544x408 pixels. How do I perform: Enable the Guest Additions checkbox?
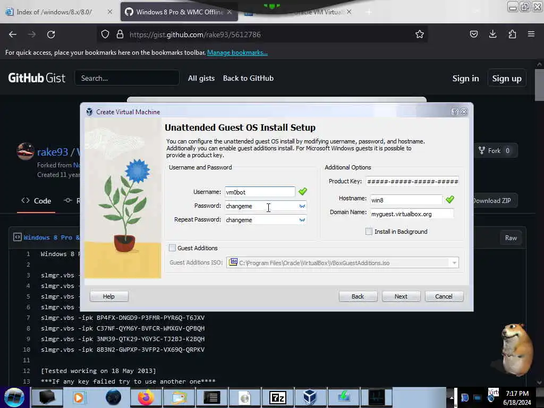(x=173, y=248)
